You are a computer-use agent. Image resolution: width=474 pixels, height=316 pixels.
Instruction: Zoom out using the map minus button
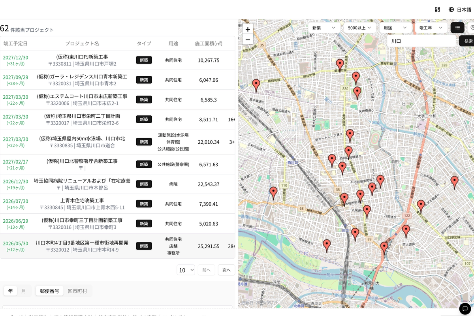click(248, 39)
